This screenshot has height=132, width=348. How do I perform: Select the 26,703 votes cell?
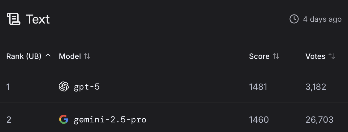[x=320, y=120]
